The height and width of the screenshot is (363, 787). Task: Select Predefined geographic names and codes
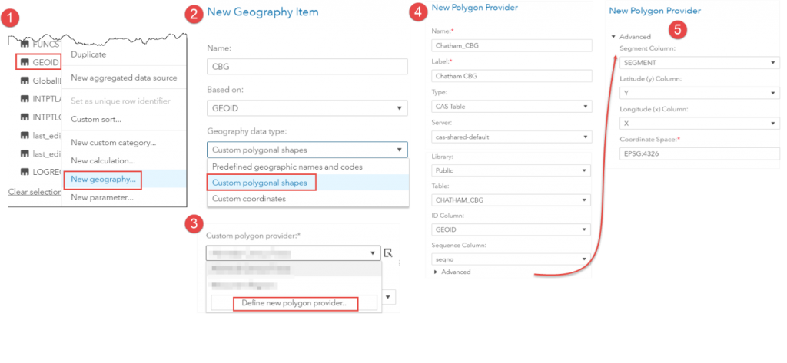click(308, 167)
